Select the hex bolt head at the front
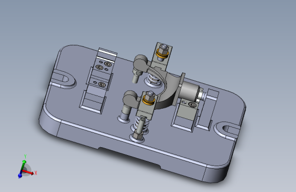 point(137,136)
